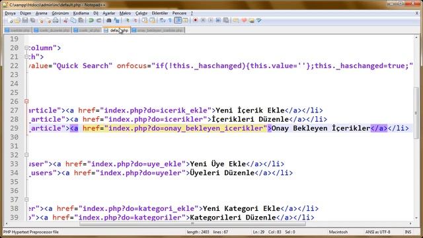423x238 pixels.
Task: Toggle the highlighted indent guide button
Action: (x=178, y=20)
